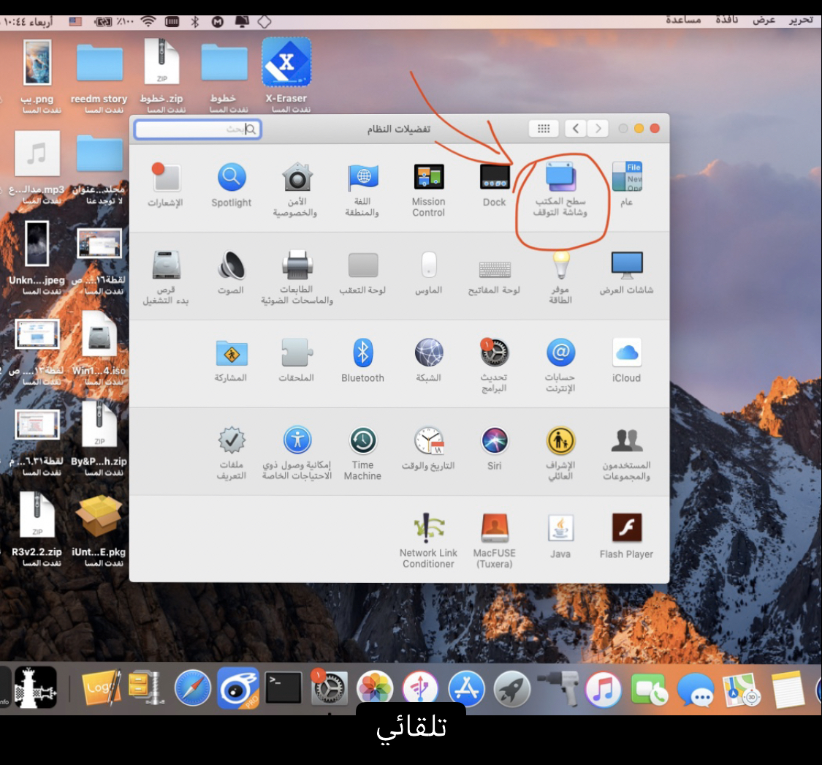The width and height of the screenshot is (822, 765).
Task: Launch Safari from the Dock
Action: (192, 688)
